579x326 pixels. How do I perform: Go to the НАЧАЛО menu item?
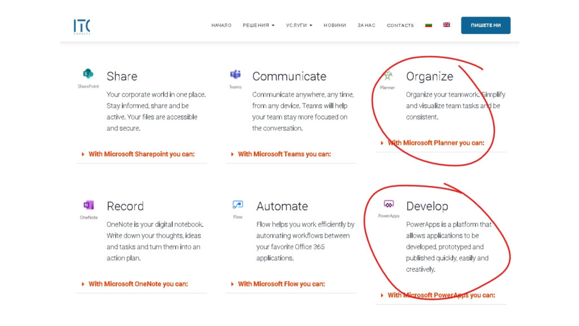coord(221,25)
